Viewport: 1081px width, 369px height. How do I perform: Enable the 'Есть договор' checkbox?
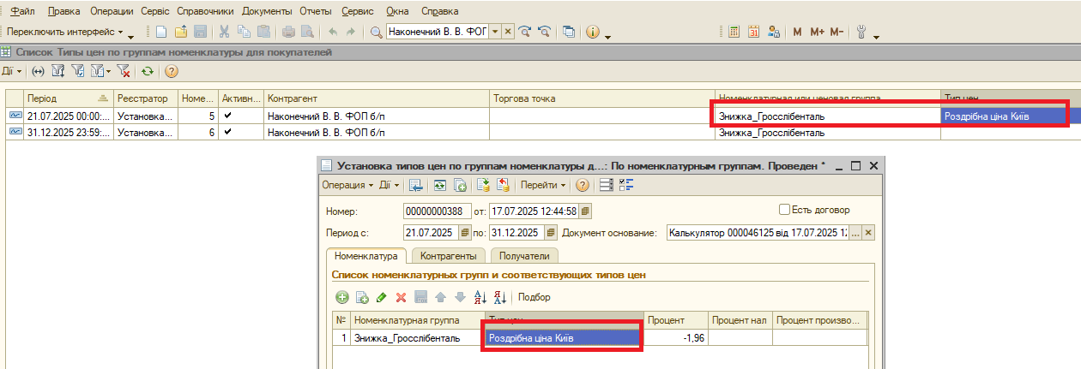point(783,210)
